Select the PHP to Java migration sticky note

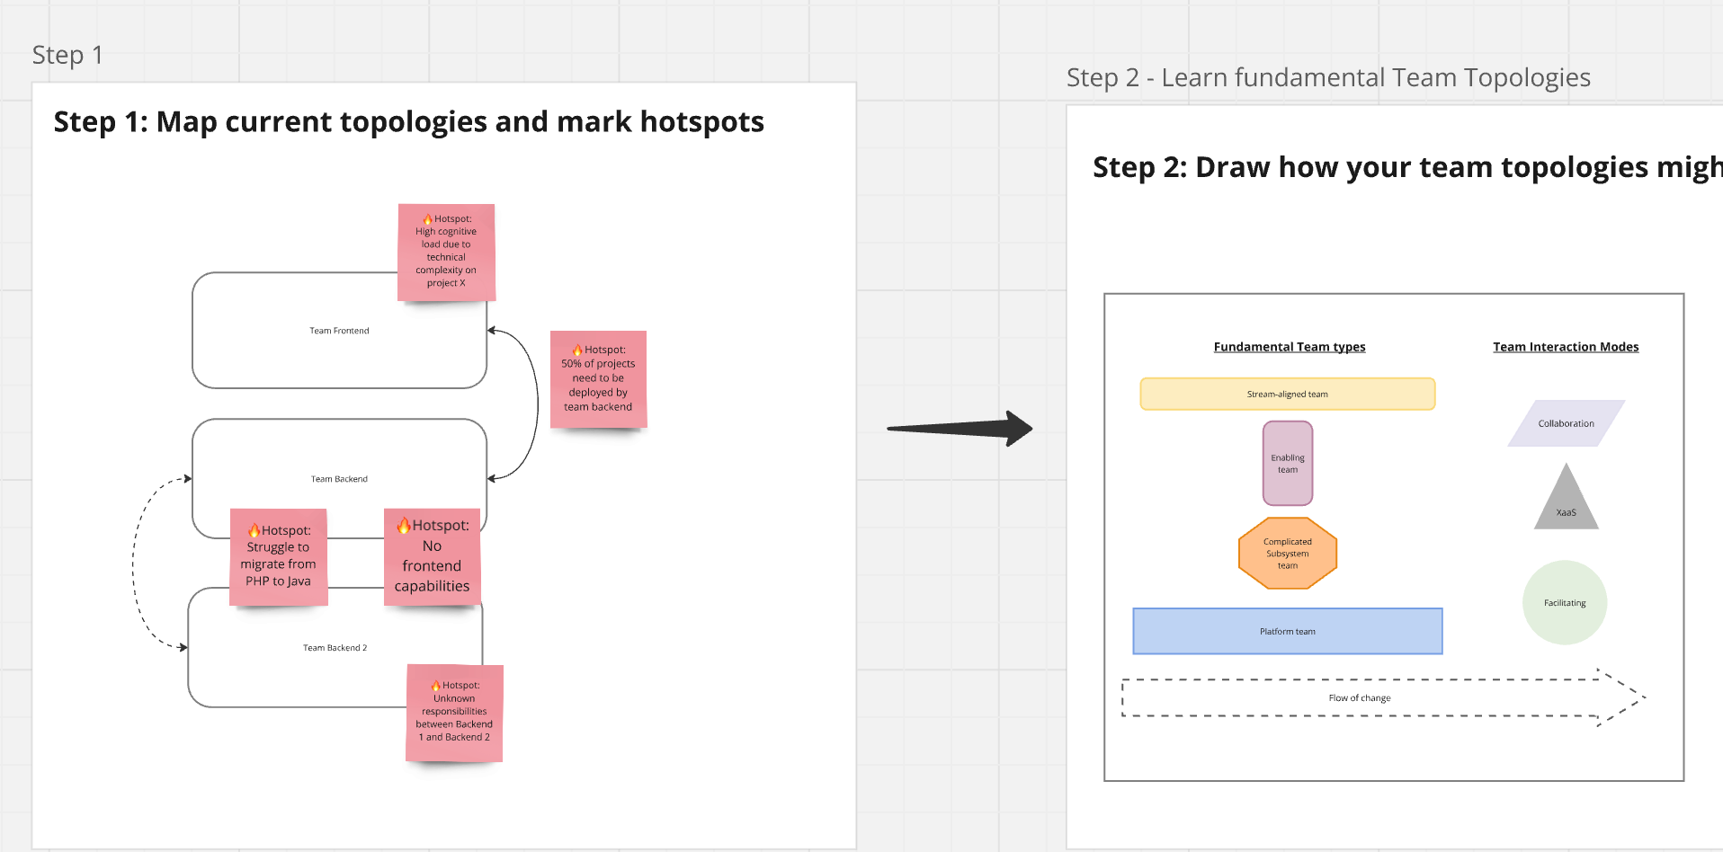pyautogui.click(x=279, y=557)
